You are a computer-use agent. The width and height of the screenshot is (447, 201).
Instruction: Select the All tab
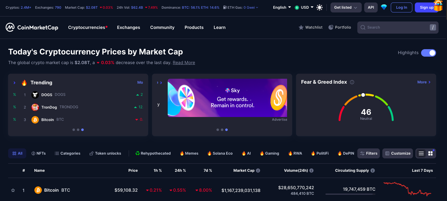pos(17,153)
